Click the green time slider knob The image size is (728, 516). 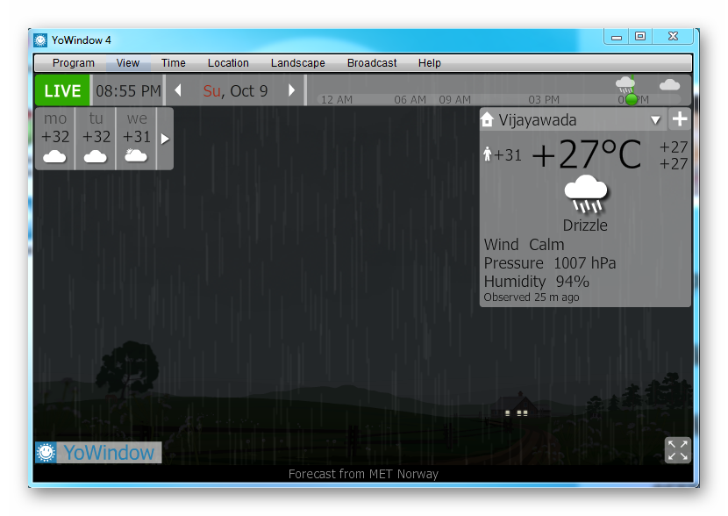[632, 99]
